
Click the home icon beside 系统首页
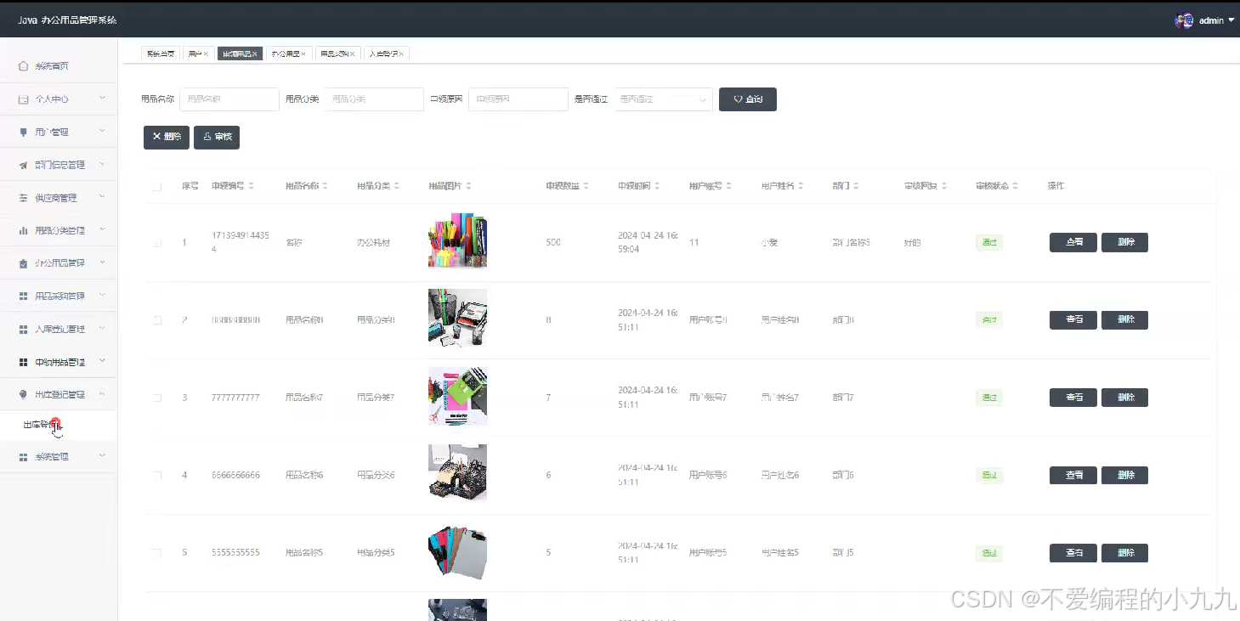(x=24, y=65)
